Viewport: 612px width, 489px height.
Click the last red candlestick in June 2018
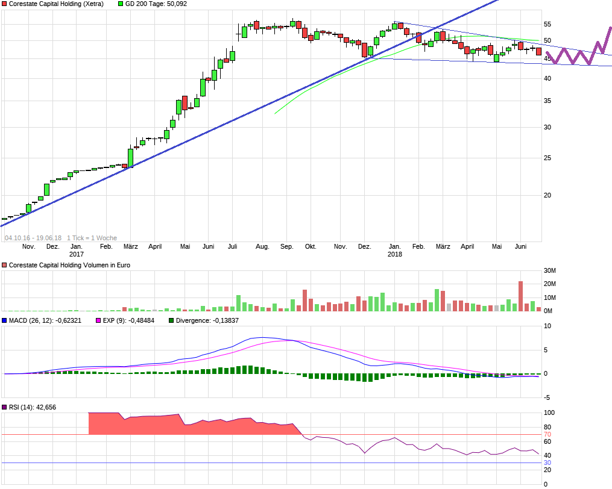538,51
